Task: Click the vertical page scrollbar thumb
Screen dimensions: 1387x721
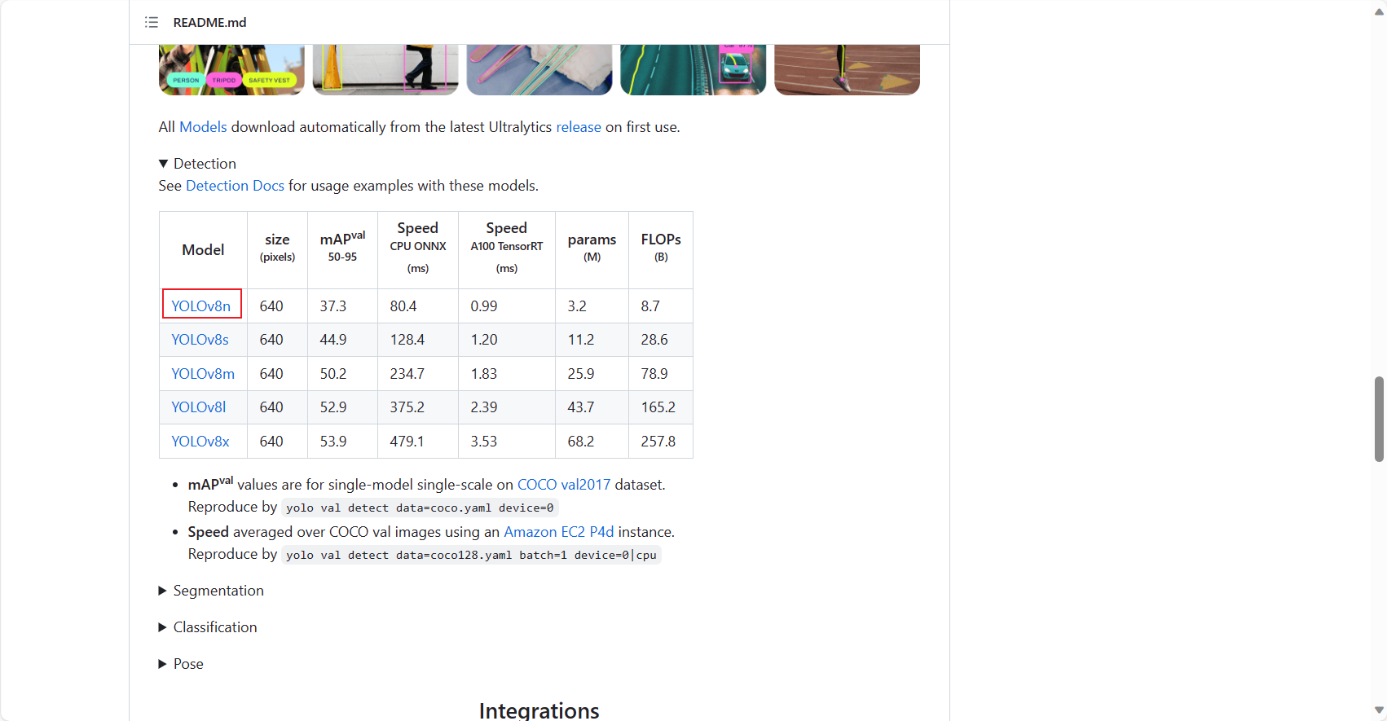Action: 1379,419
